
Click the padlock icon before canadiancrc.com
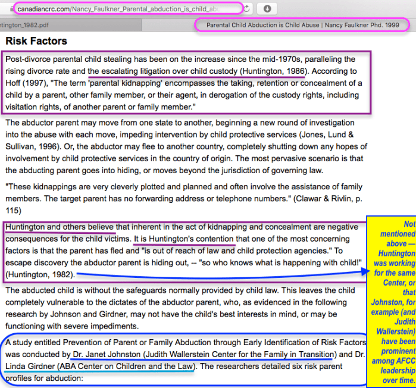point(11,10)
